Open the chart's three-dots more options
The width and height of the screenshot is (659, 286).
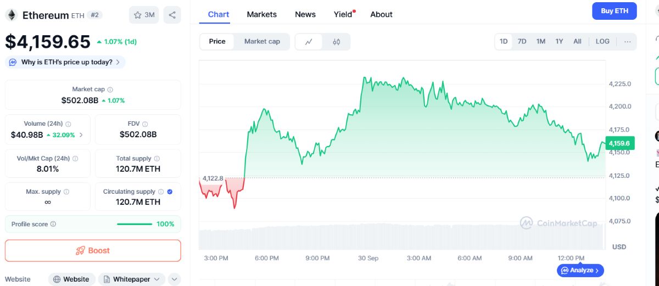(x=627, y=41)
